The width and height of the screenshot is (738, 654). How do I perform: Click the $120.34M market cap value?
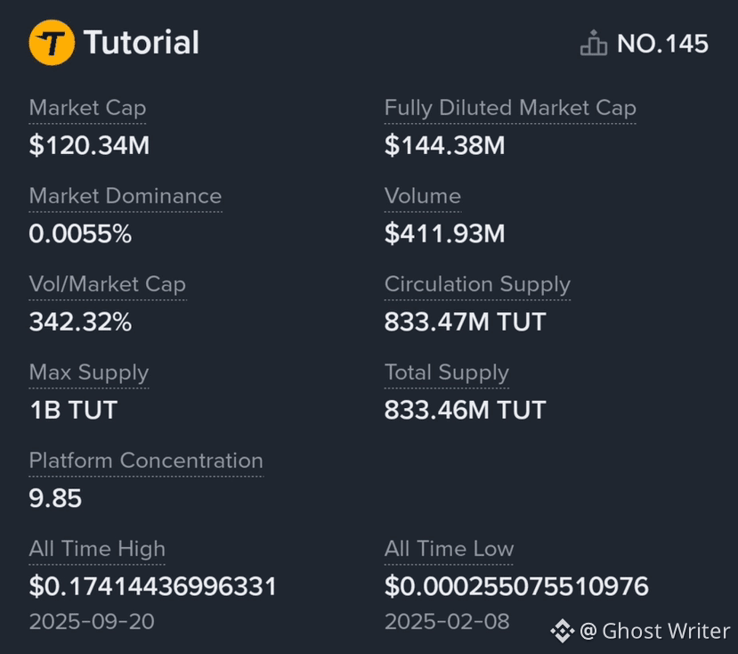(89, 145)
